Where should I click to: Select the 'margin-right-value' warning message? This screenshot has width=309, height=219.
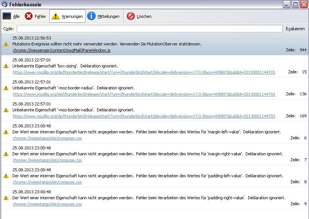(x=148, y=154)
